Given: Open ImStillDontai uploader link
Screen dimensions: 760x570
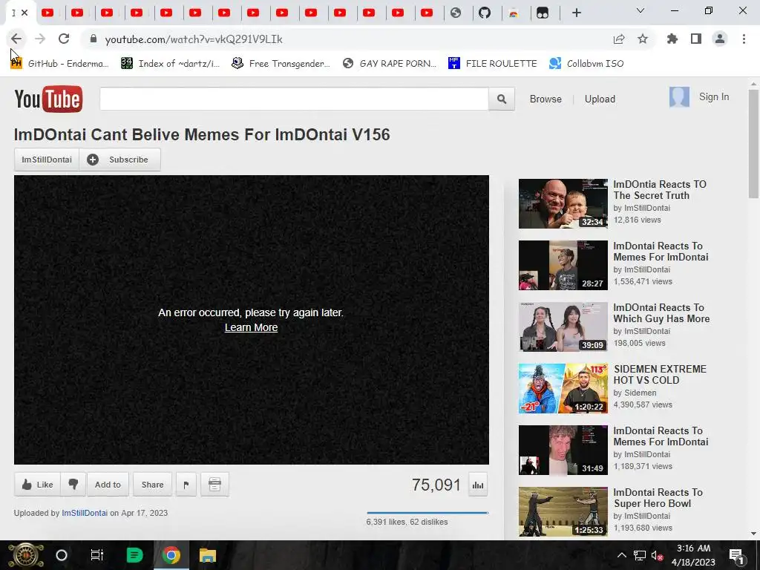Looking at the screenshot, I should (x=85, y=513).
